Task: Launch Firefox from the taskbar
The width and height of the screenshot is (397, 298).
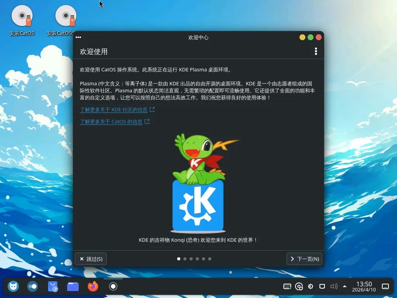Action: tap(93, 287)
